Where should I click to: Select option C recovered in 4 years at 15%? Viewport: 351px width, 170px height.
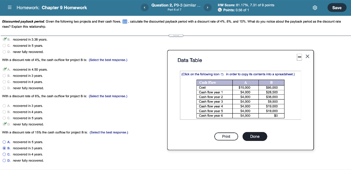(4, 154)
